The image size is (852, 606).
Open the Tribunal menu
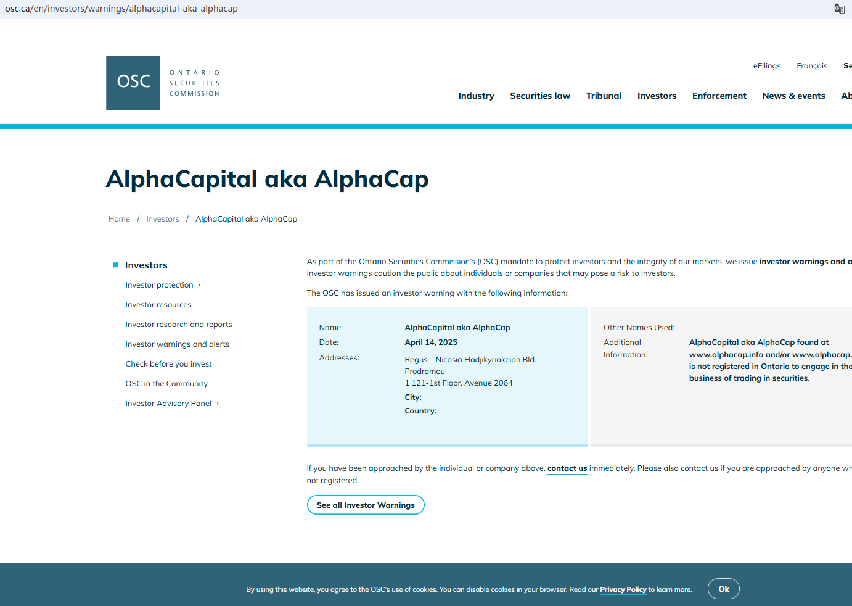[604, 96]
